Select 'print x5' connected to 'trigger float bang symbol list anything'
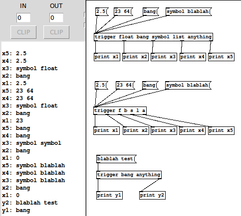The height and width of the screenshot is (216, 241). pyautogui.click(x=221, y=57)
